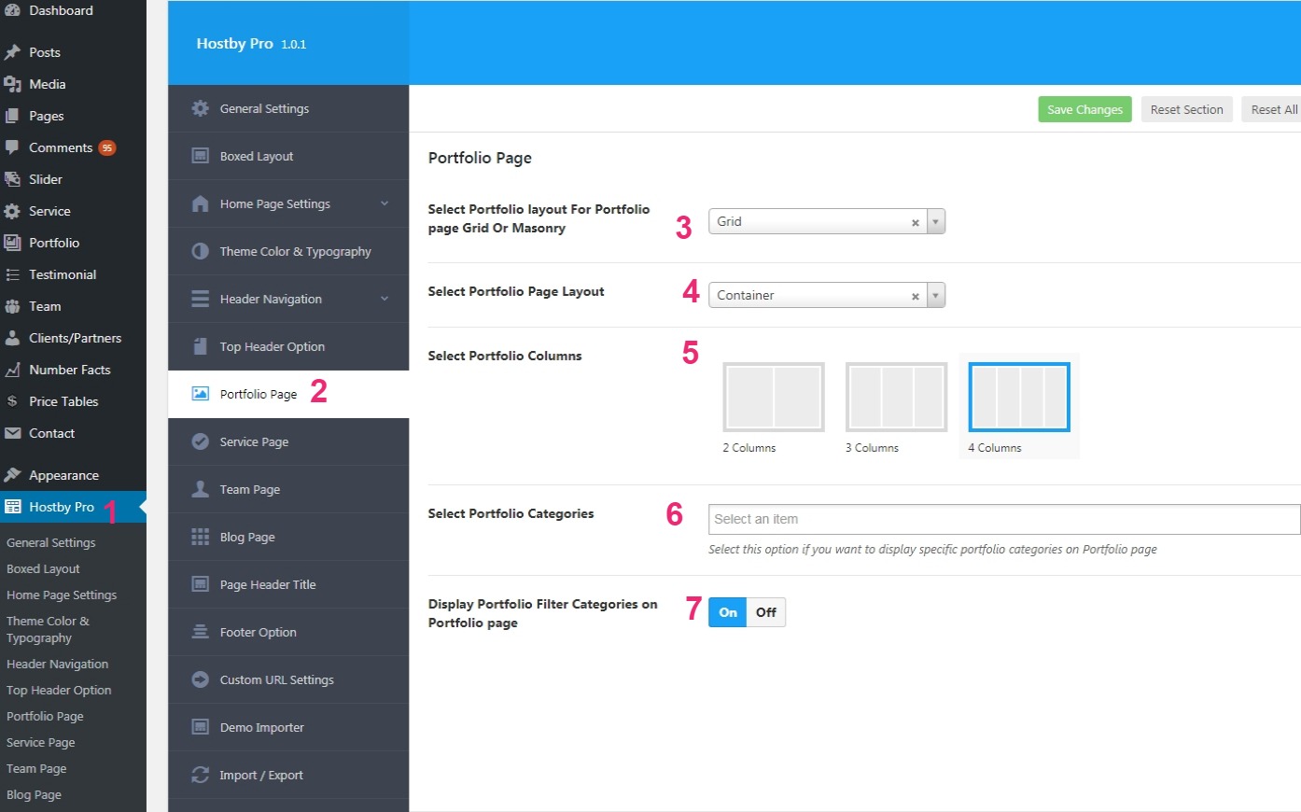Select the 4 Columns portfolio layout
Screen dimensions: 1301x812
(x=1019, y=397)
